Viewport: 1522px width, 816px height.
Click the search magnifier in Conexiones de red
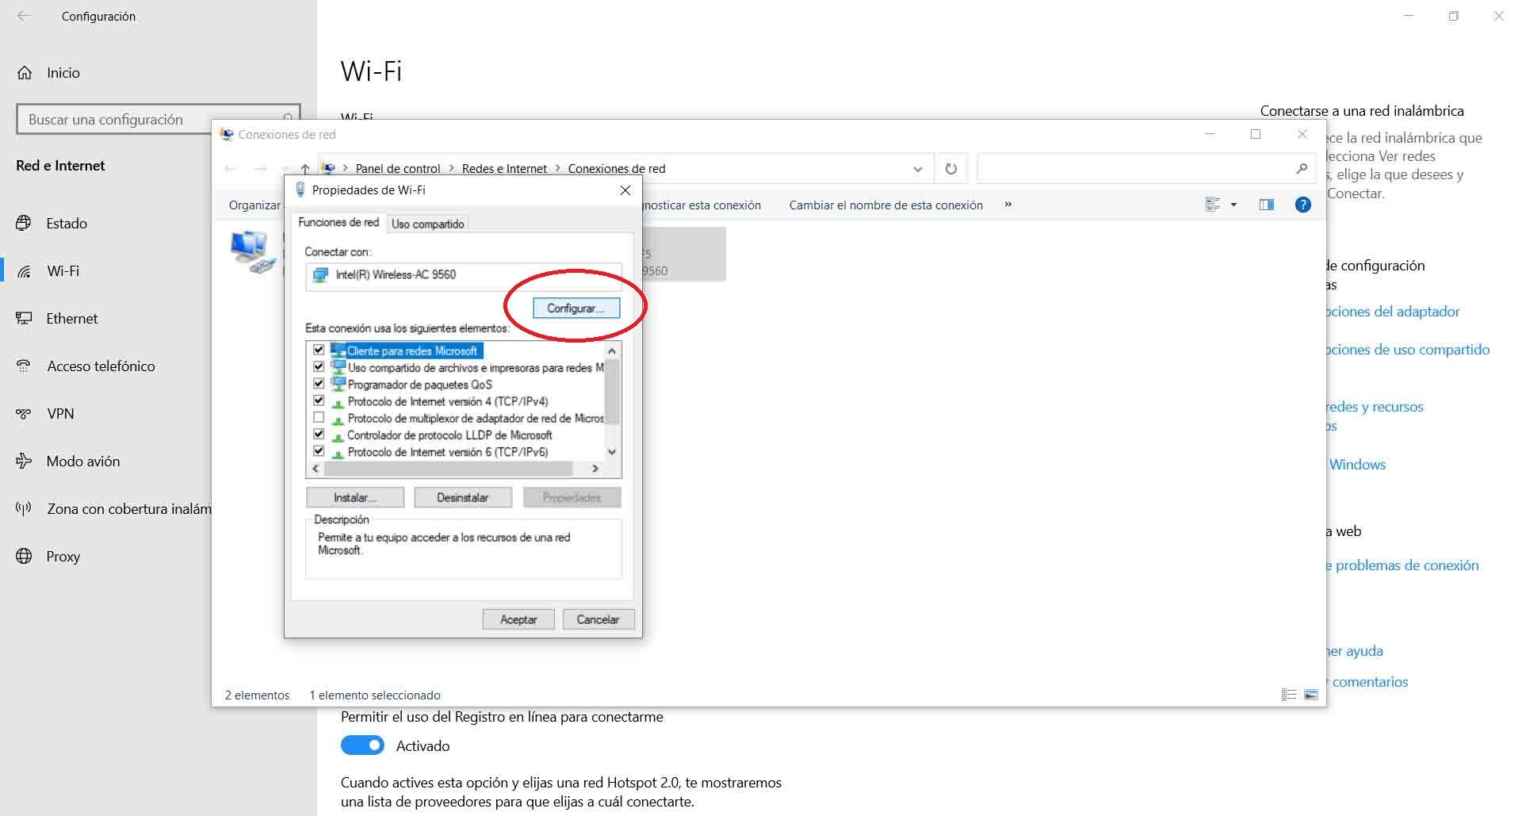1302,168
